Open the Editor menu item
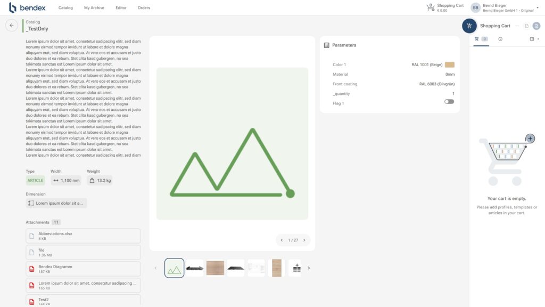The width and height of the screenshot is (545, 307). pyautogui.click(x=121, y=8)
